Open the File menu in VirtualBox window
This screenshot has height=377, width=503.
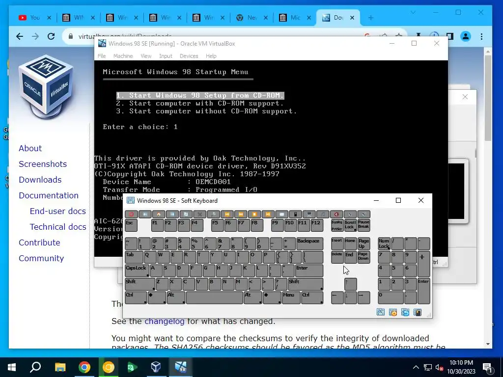[x=102, y=56]
